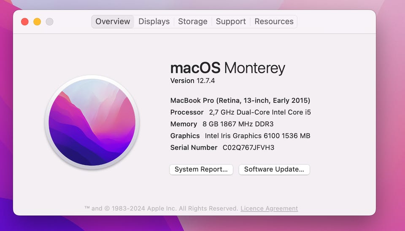Click the Apple Inc. copyright notice

162,208
